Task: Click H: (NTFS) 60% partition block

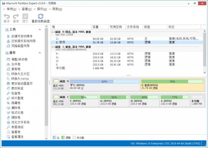Action: point(145,100)
